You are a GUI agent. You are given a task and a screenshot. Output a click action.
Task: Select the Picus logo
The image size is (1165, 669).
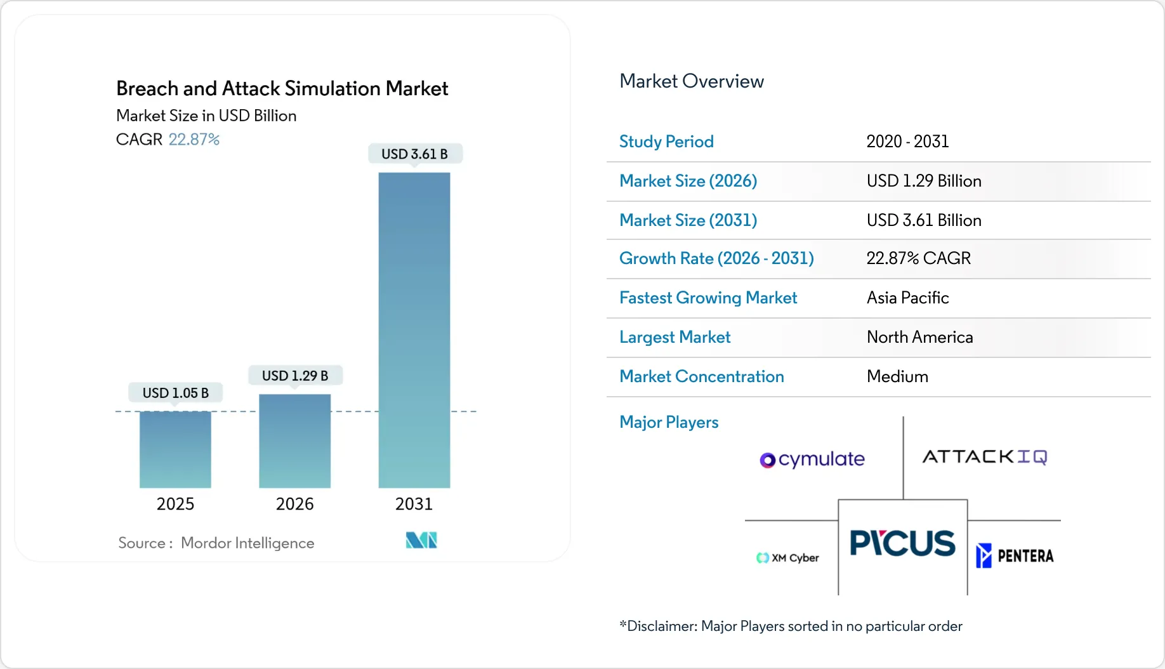pyautogui.click(x=902, y=543)
